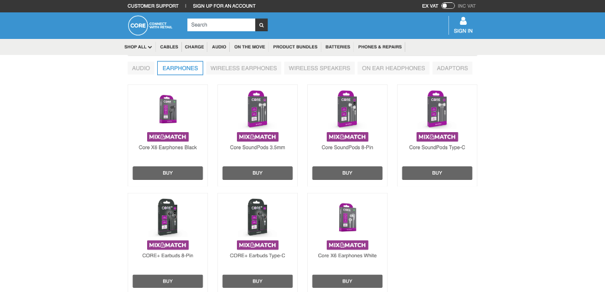Focus the Search input field
Image resolution: width=605 pixels, height=292 pixels.
[x=221, y=25]
